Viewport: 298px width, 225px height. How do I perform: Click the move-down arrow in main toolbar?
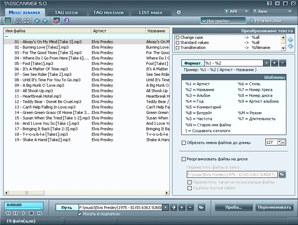[x=38, y=21]
